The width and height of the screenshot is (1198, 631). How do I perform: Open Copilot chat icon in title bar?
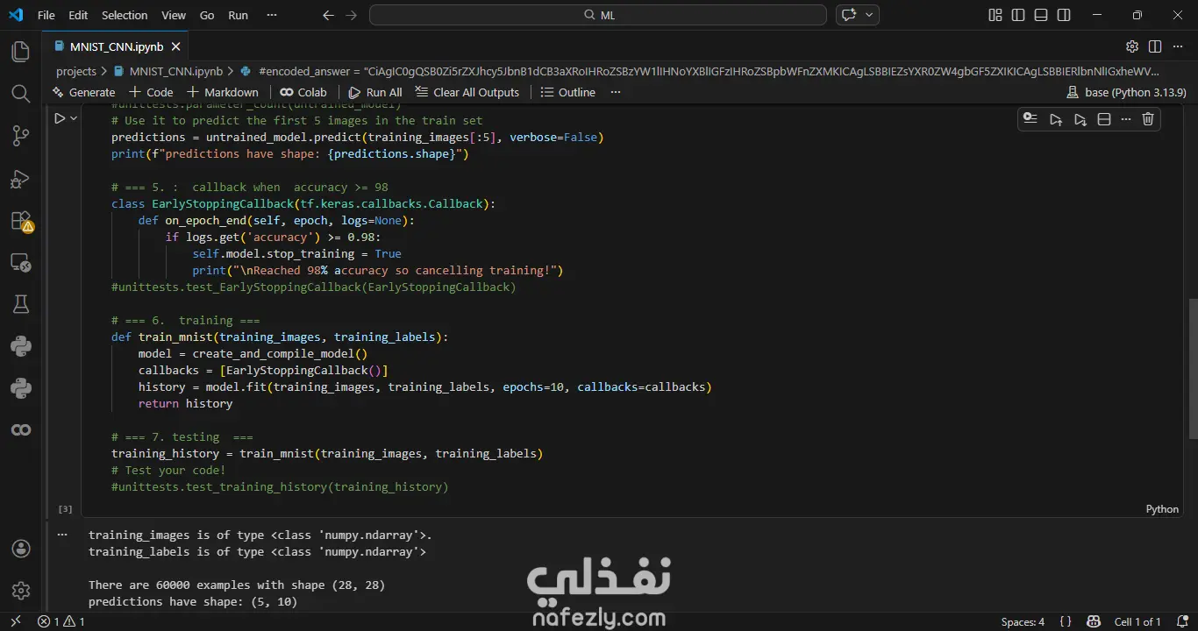point(849,15)
